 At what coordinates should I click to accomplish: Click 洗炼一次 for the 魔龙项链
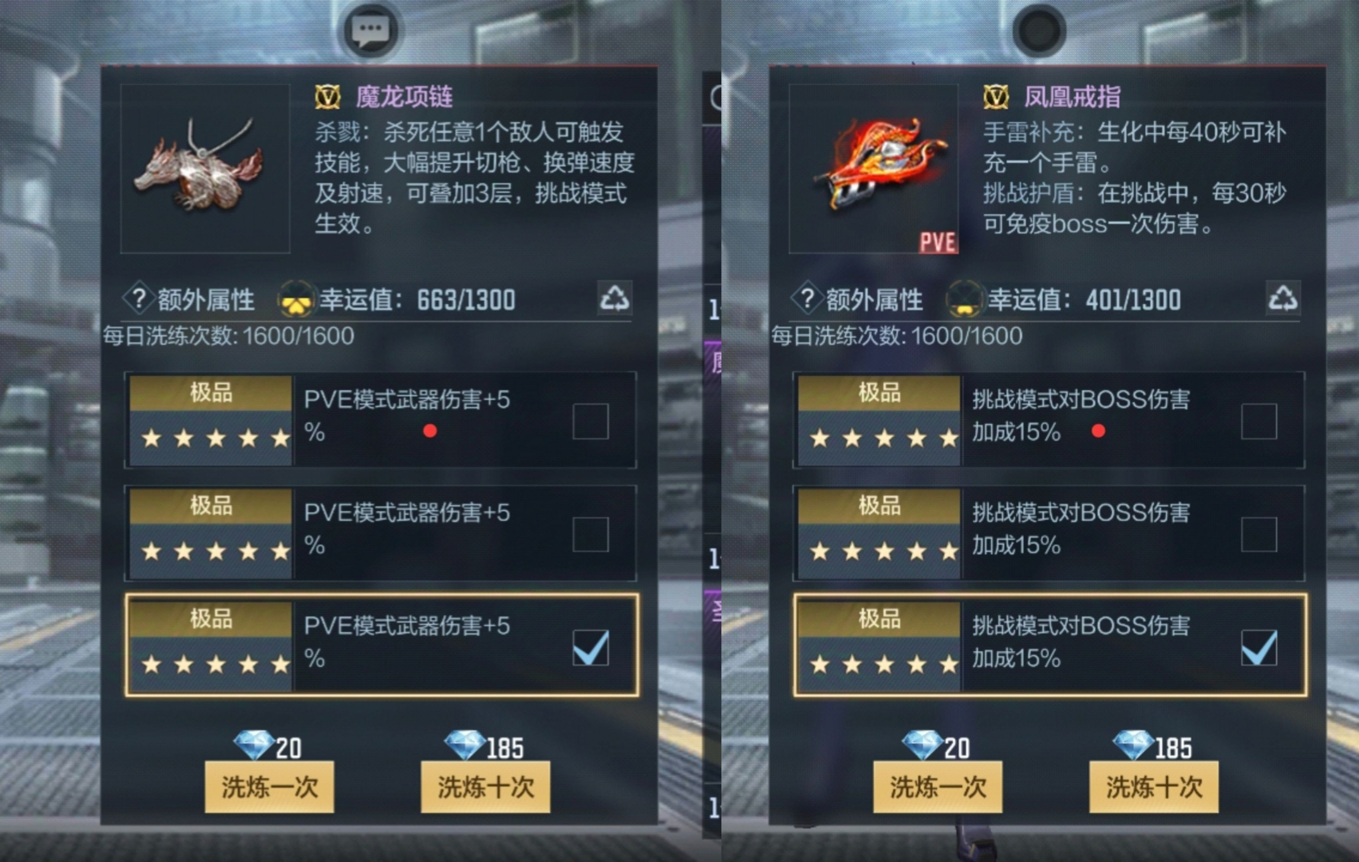tap(269, 787)
